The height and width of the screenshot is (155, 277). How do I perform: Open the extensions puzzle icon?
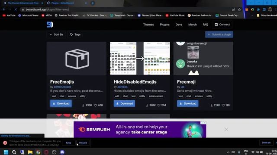click(258, 9)
